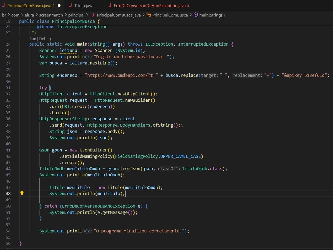Click the Java file icon in the breadcrumb
The height and width of the screenshot is (250, 333).
(x=93, y=15)
